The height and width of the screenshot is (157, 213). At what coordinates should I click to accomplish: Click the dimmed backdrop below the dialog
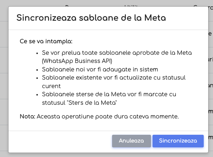(106, 155)
